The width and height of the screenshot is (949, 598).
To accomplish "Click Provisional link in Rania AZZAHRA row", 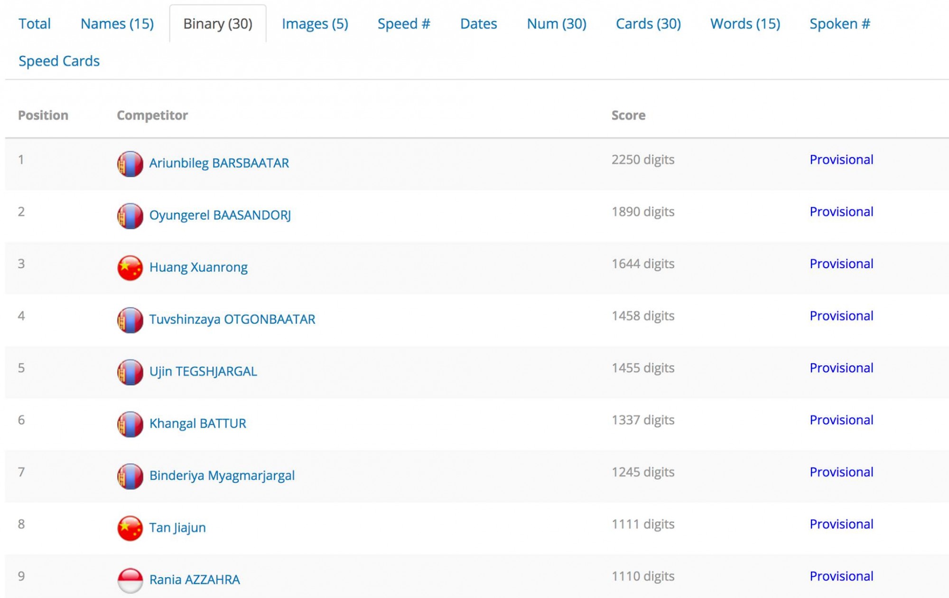I will (x=841, y=576).
